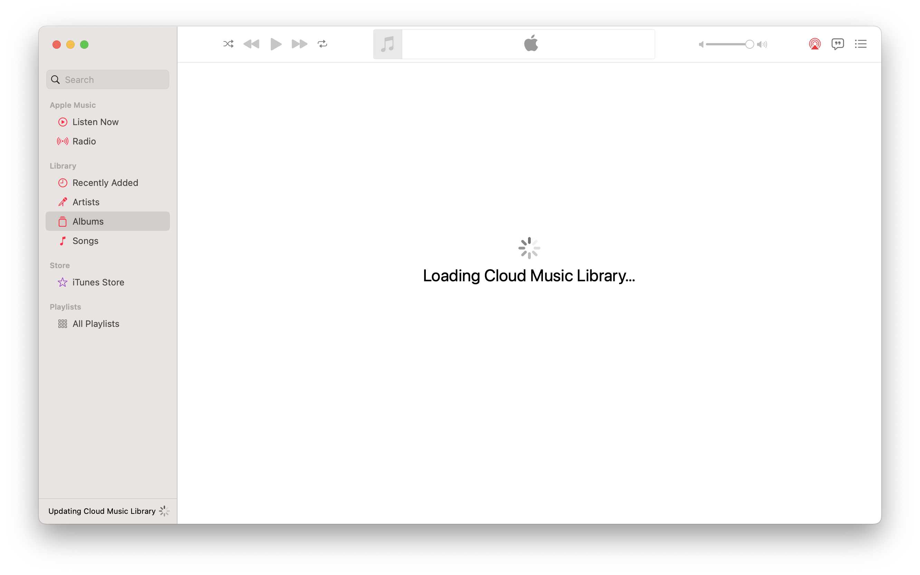Click the Store section header
920x575 pixels.
tap(60, 265)
